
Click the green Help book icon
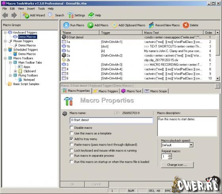point(91,15)
